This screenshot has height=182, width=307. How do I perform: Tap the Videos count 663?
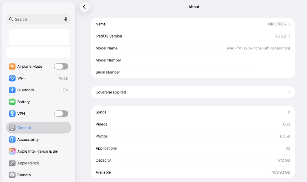coord(286,124)
